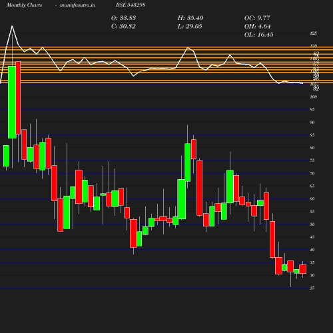Click the 75 price axis label
333x333 pixels.
click(x=312, y=161)
